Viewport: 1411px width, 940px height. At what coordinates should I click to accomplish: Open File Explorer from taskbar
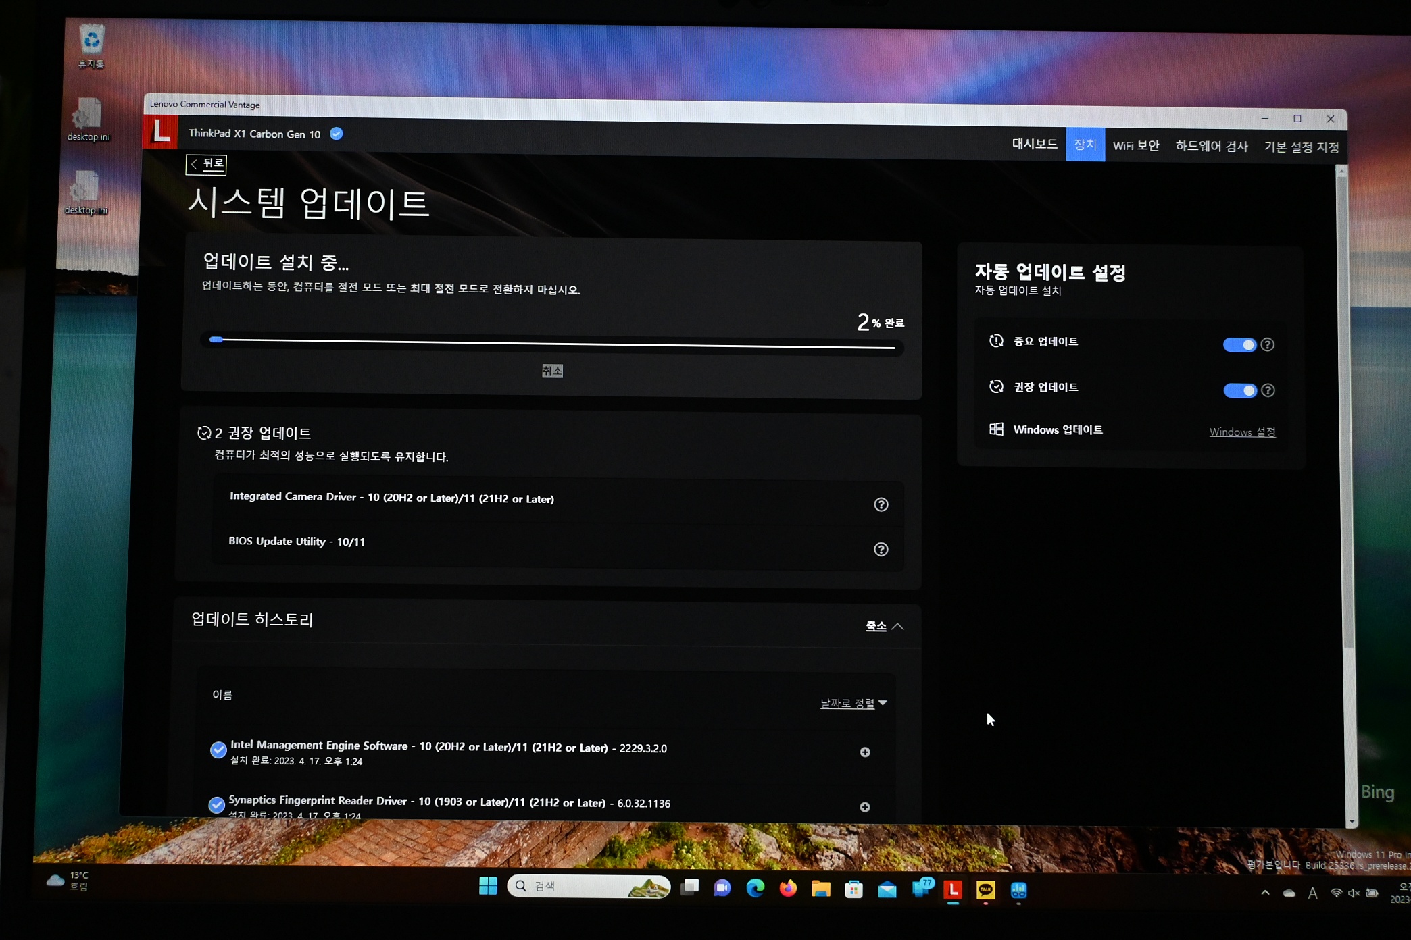click(820, 889)
